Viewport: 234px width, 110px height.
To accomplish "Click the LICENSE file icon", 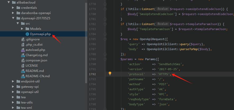I will coord(23,66).
